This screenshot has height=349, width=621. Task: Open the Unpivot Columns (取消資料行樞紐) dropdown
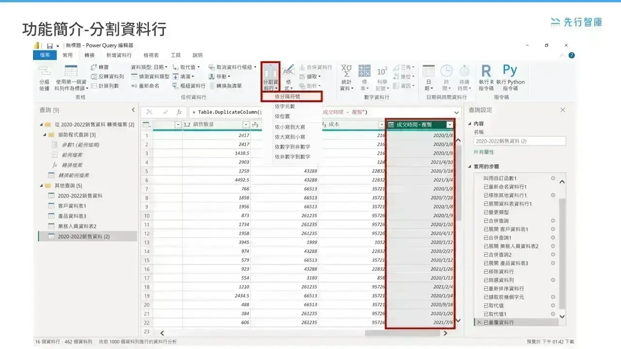pyautogui.click(x=232, y=67)
